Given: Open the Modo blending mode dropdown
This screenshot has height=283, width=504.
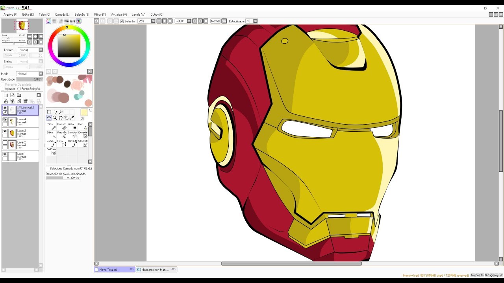Looking at the screenshot, I should 30,74.
